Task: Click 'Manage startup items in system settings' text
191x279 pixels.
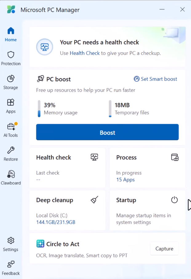Action: 144,219
